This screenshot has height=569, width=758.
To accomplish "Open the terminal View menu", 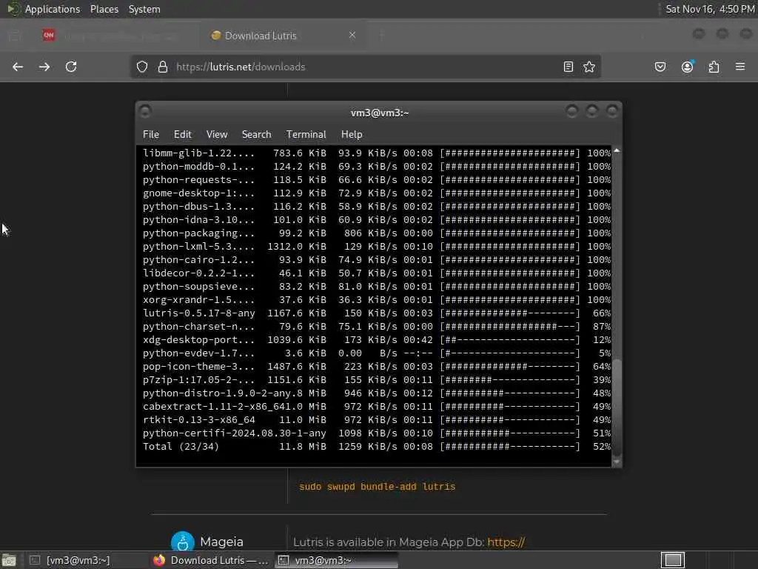I will pyautogui.click(x=217, y=135).
